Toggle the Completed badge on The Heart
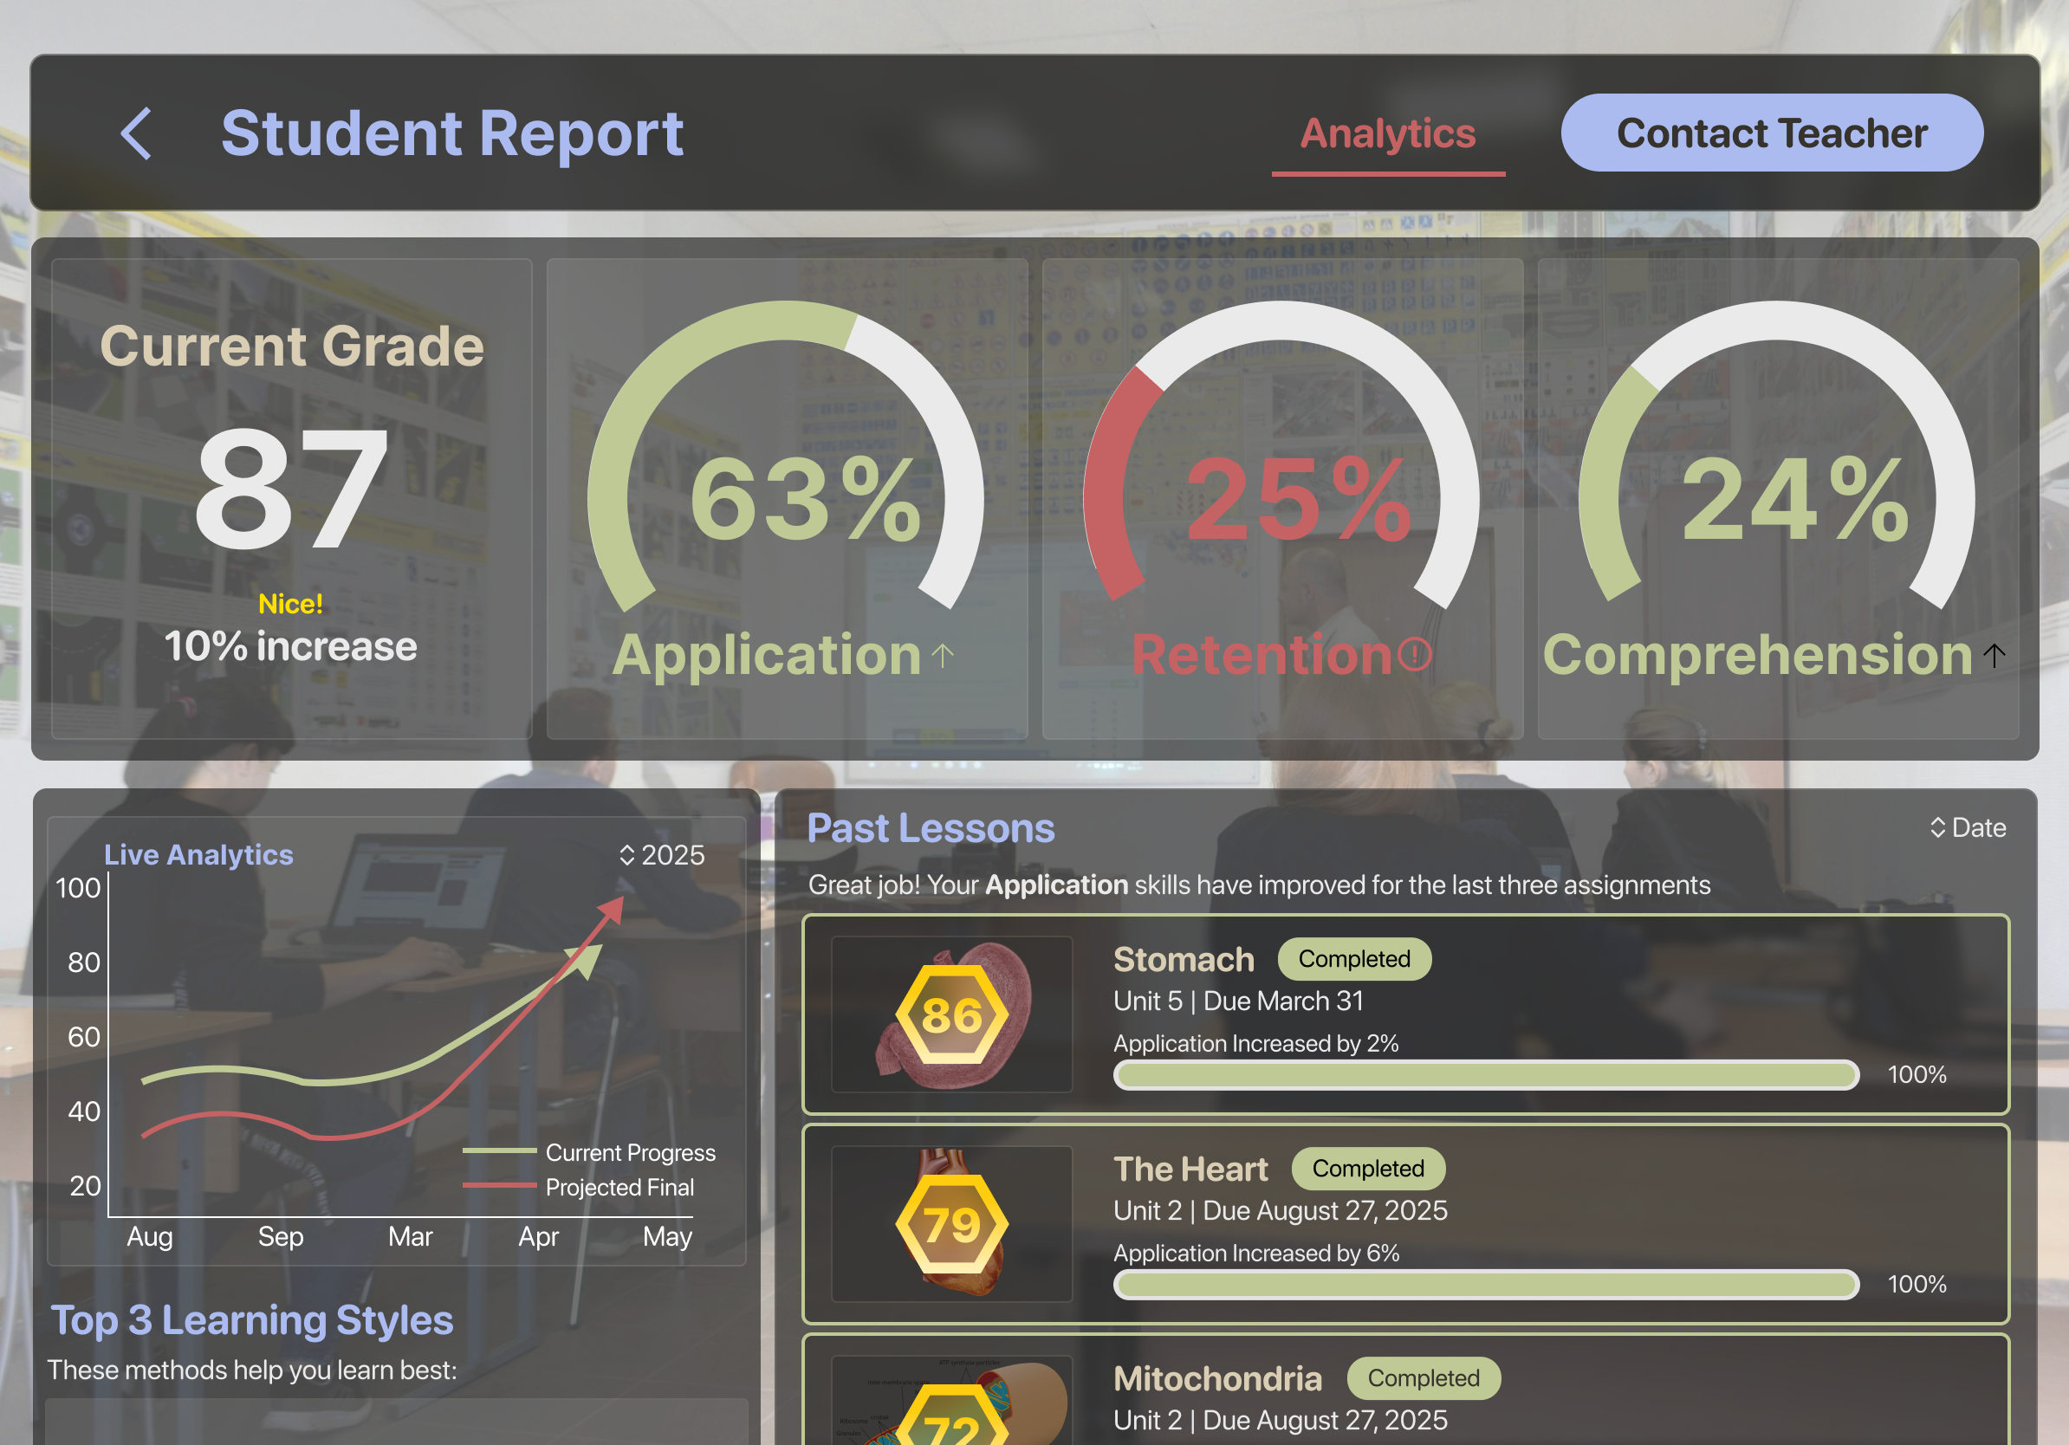 tap(1368, 1169)
